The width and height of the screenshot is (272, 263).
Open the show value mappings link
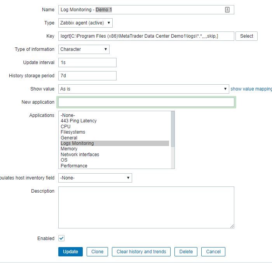pos(251,89)
